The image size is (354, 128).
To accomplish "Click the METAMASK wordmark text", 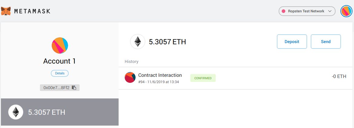I will tap(32, 11).
